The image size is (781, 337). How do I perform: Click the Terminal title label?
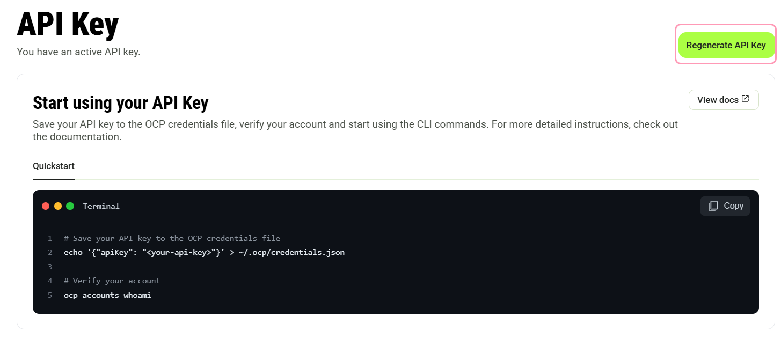pyautogui.click(x=101, y=206)
